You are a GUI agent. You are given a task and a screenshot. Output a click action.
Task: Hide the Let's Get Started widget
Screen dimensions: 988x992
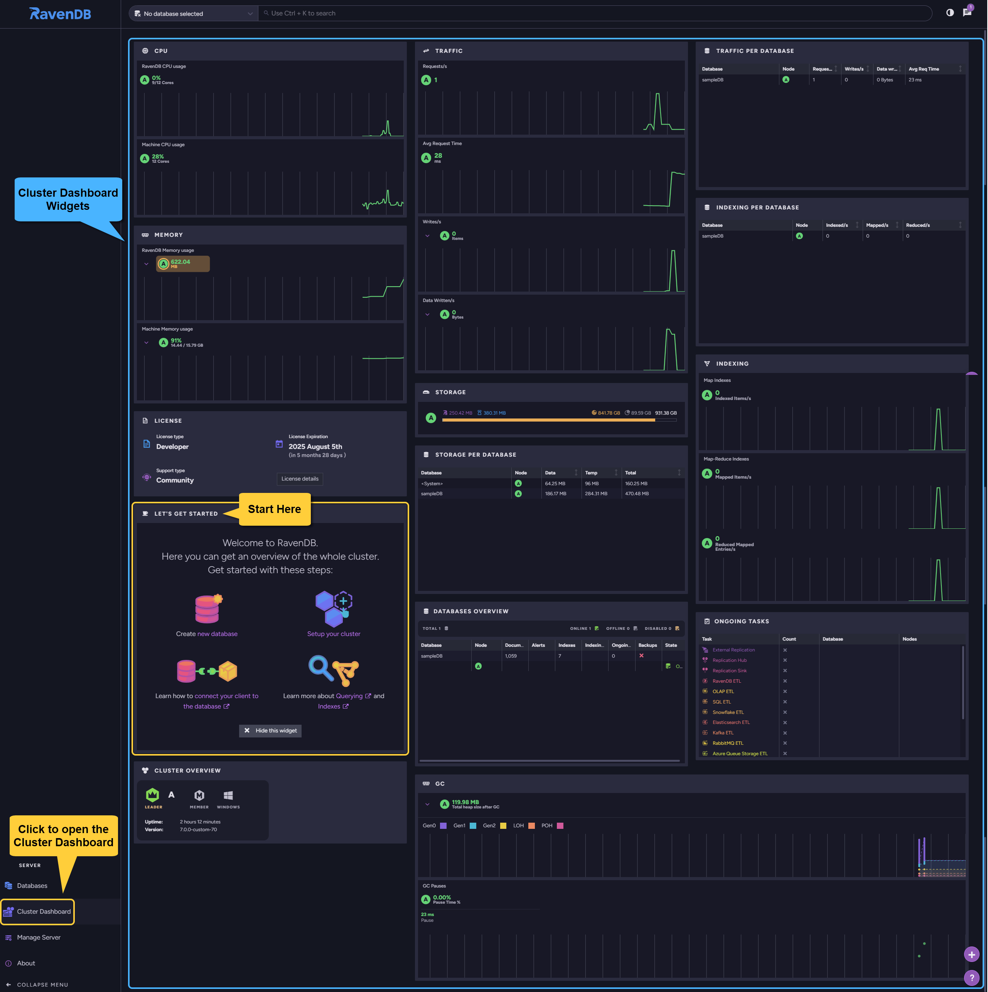pyautogui.click(x=270, y=731)
